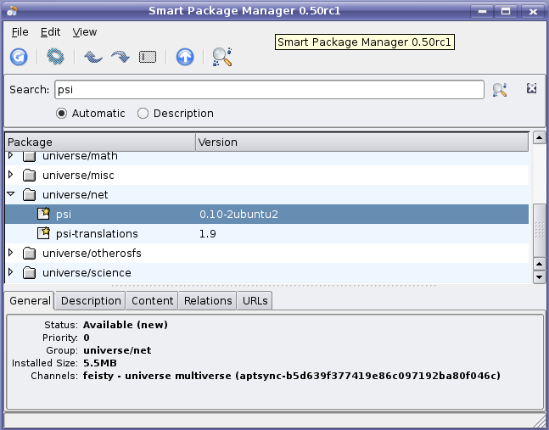The image size is (549, 430).
Task: Switch to the Content tab
Action: coord(152,301)
